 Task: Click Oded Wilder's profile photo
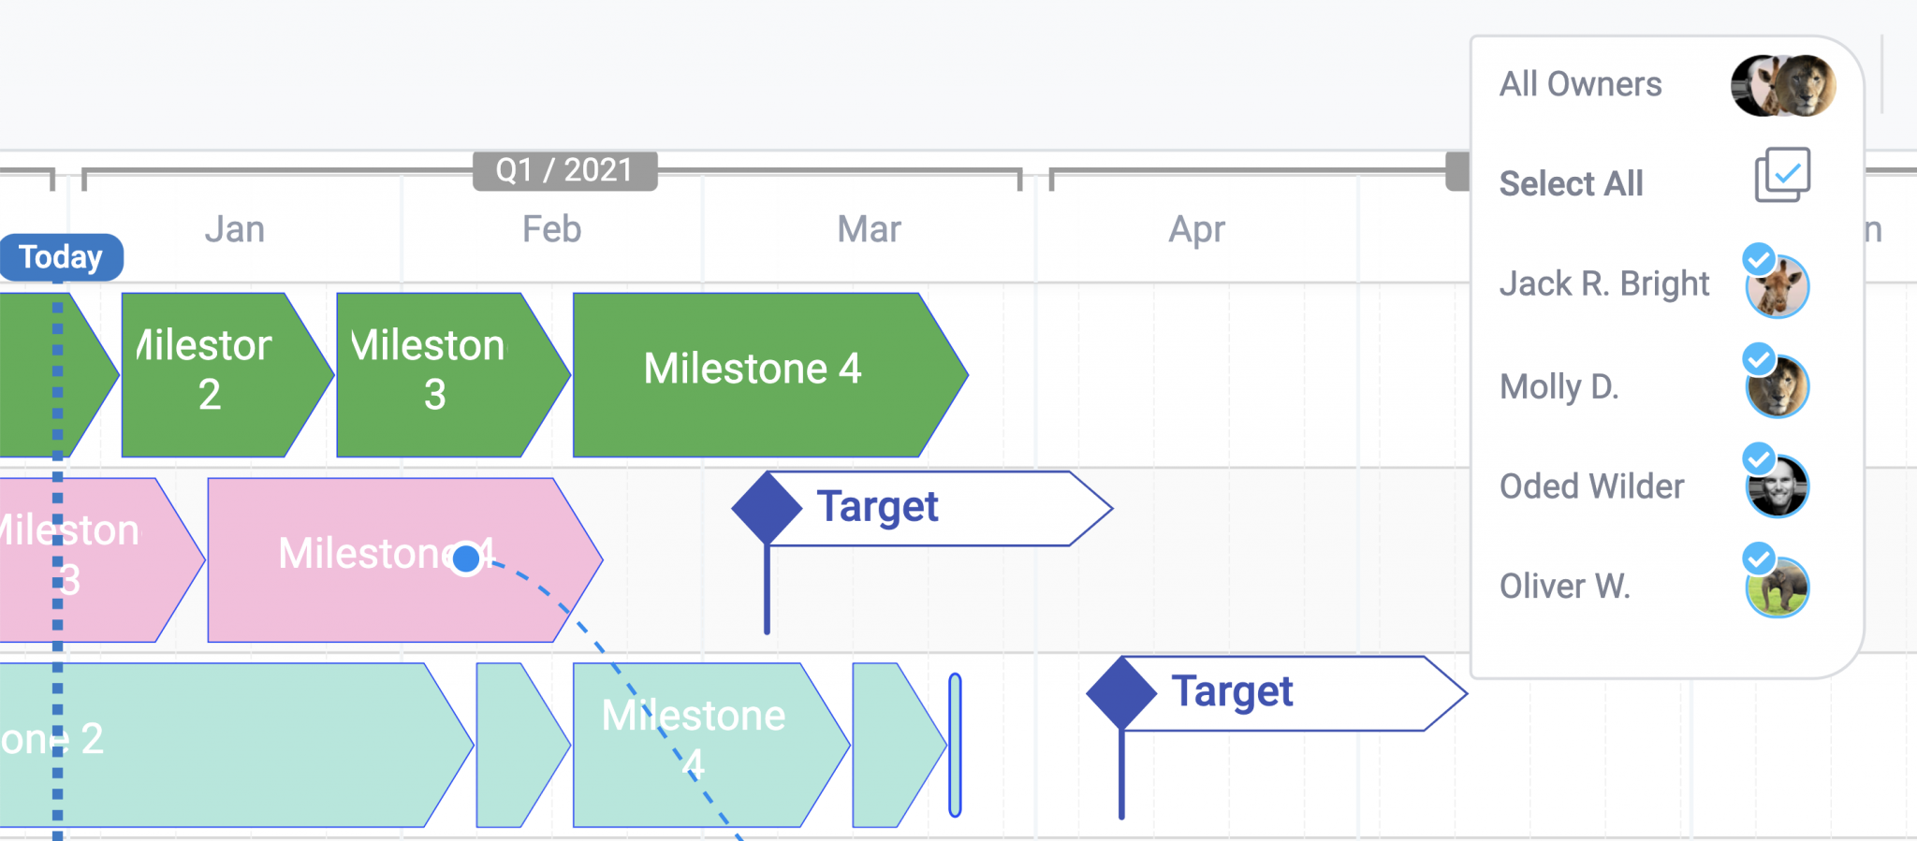point(1778,486)
